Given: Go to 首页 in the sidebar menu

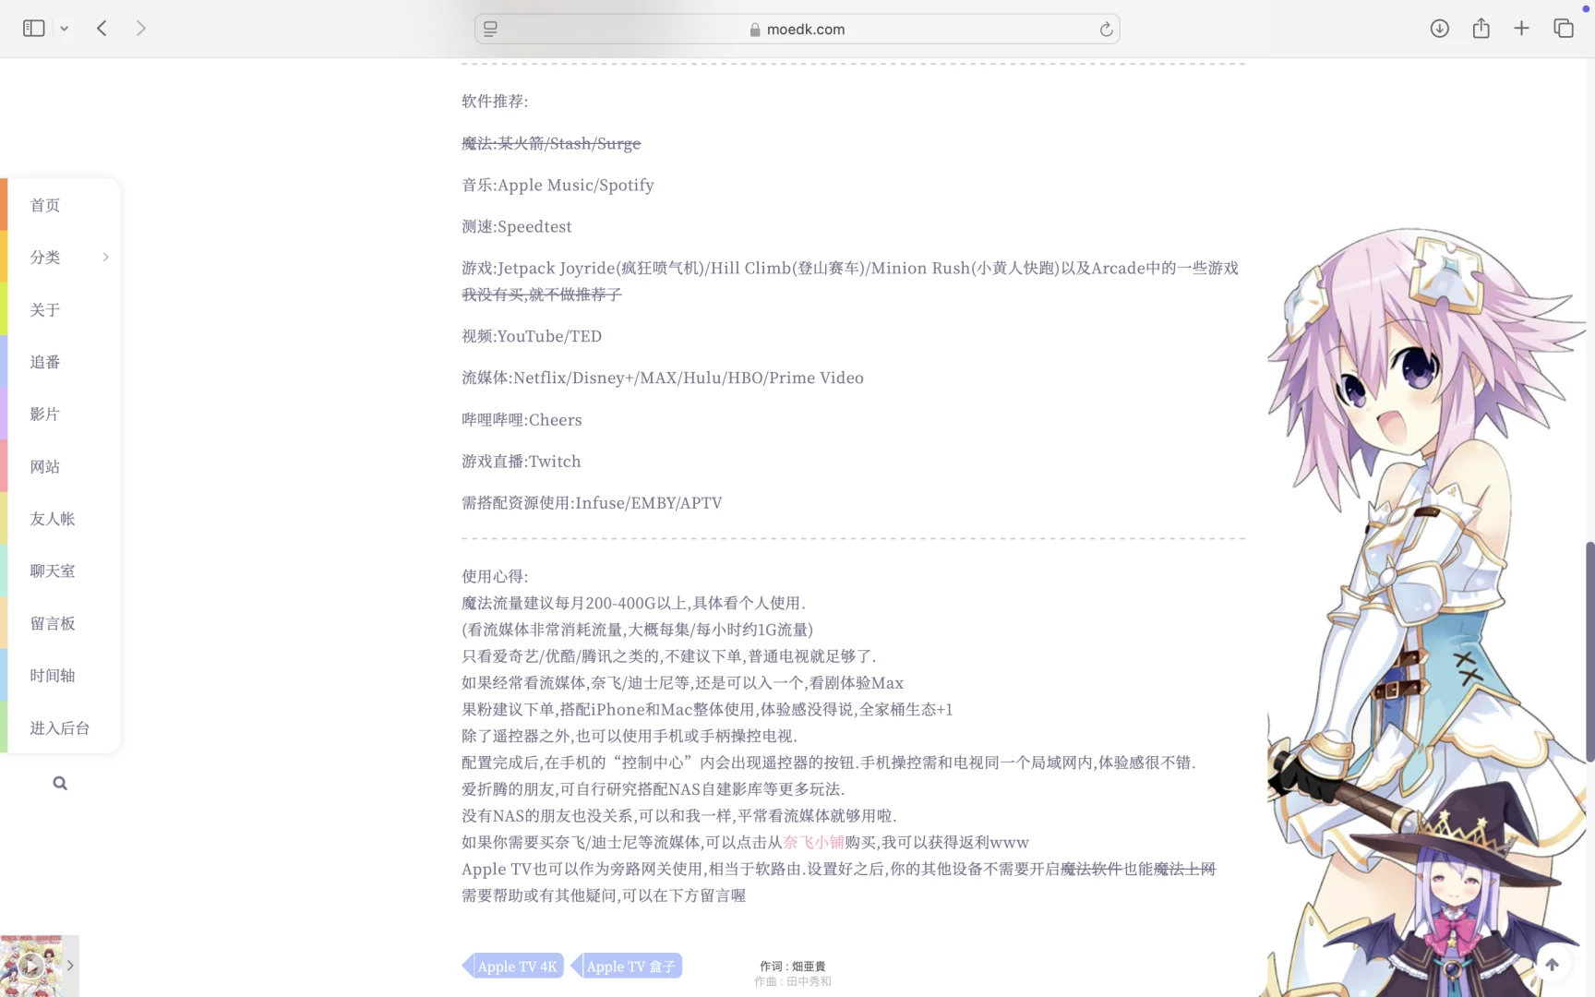Looking at the screenshot, I should coord(44,205).
